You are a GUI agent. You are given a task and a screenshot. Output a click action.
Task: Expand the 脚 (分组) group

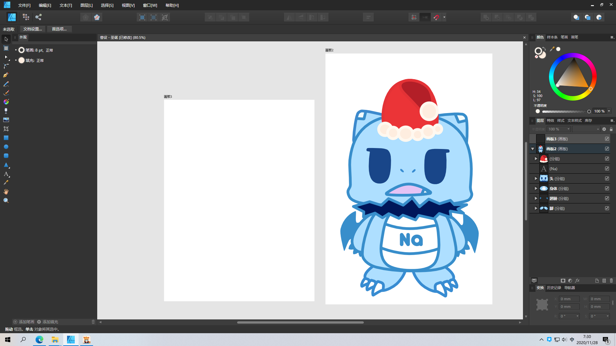536,208
